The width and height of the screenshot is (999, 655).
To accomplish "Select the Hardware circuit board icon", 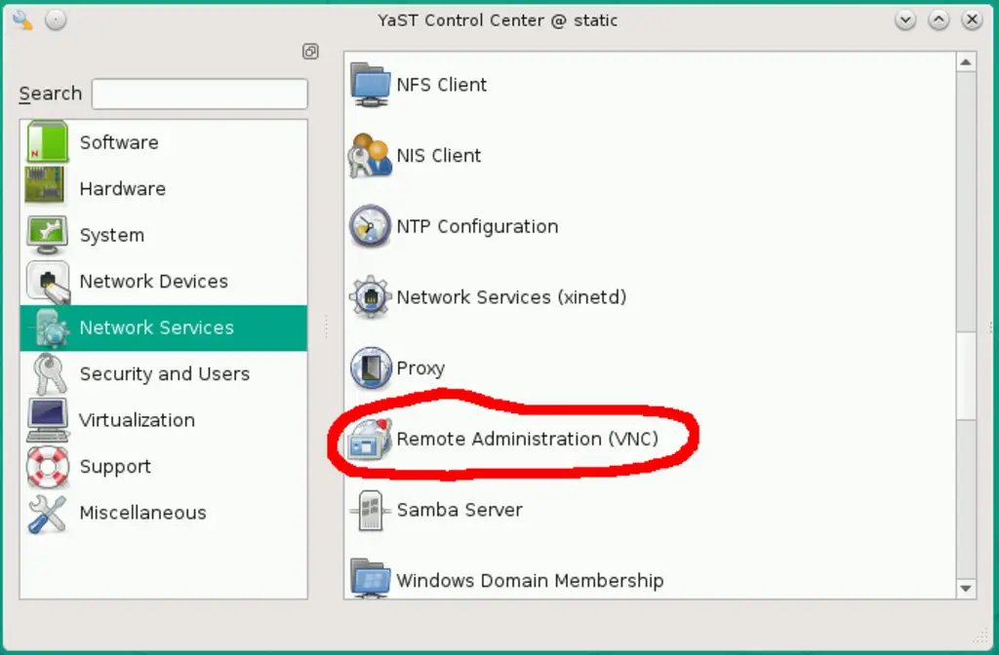I will point(45,186).
